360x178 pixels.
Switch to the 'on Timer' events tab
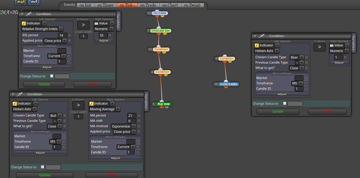click(105, 5)
